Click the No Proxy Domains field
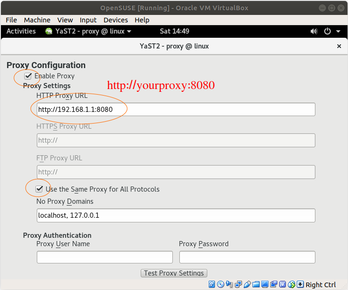 [x=176, y=215]
